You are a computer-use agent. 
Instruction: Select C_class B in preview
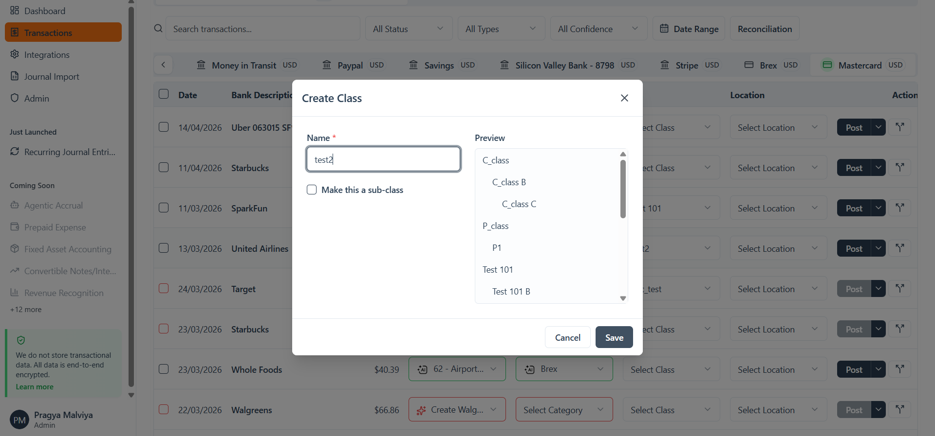[x=509, y=182]
